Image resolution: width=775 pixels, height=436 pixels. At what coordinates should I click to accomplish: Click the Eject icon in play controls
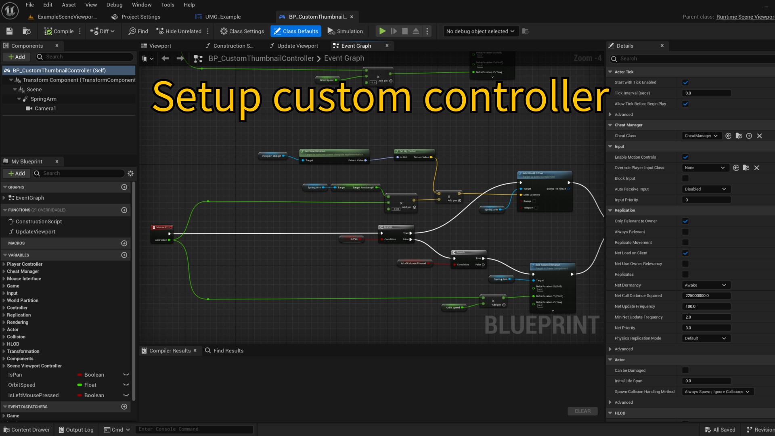point(416,31)
